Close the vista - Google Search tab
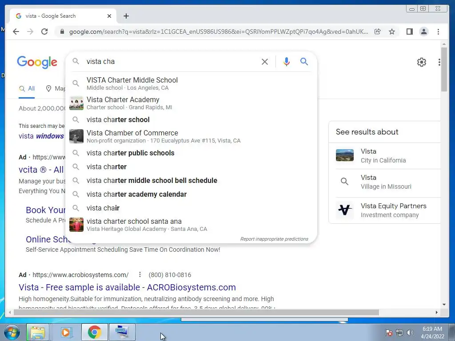Image resolution: width=455 pixels, height=341 pixels. tap(109, 16)
